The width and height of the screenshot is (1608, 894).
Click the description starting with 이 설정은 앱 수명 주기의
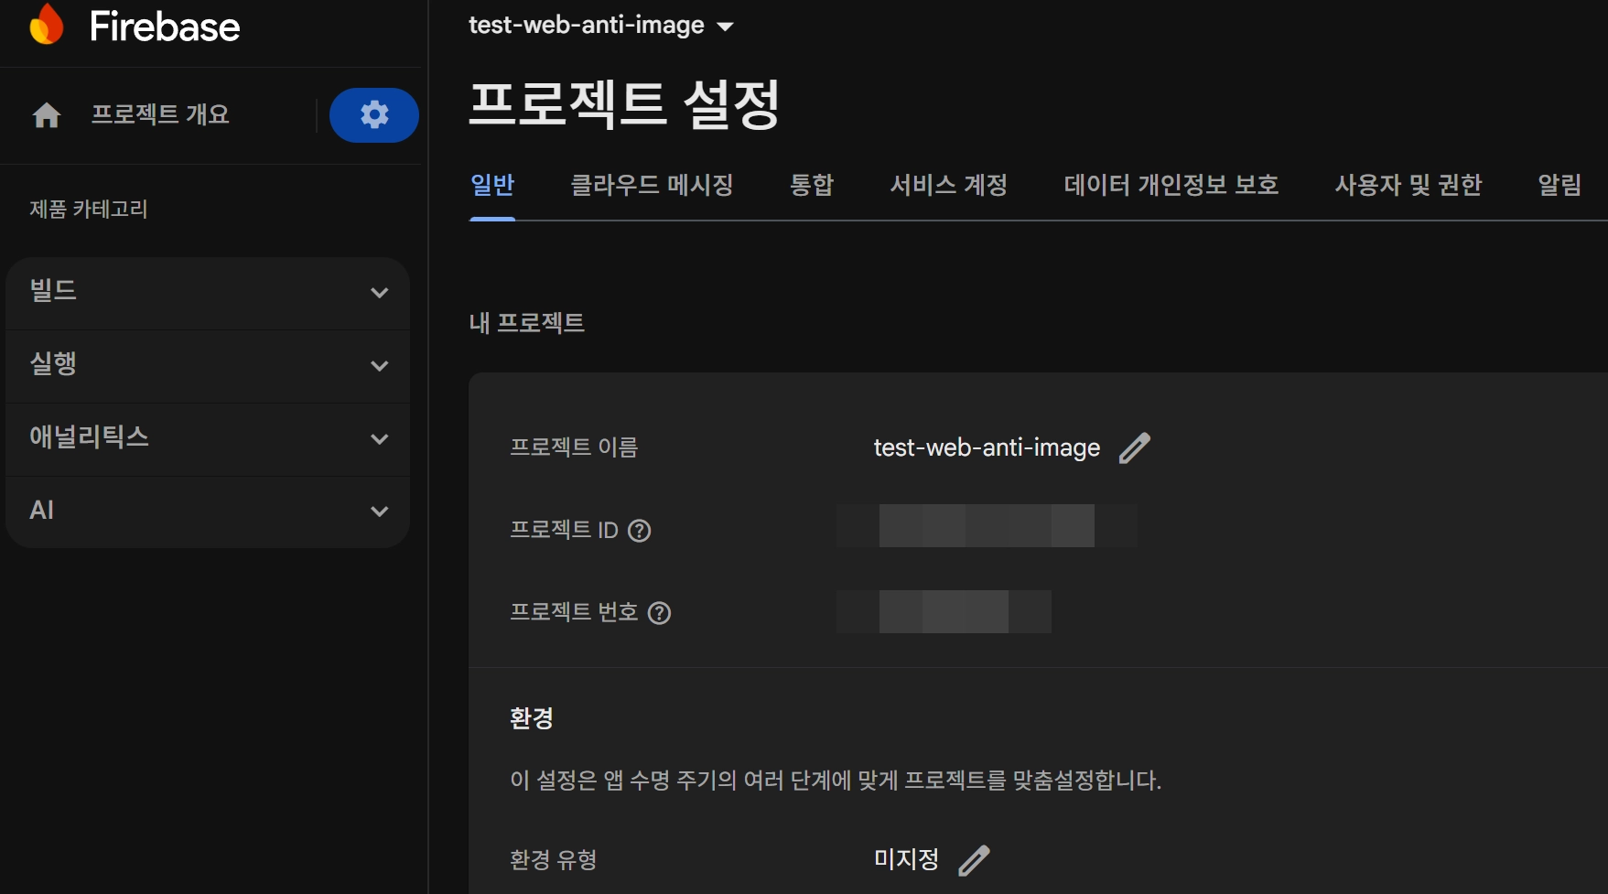click(x=836, y=781)
